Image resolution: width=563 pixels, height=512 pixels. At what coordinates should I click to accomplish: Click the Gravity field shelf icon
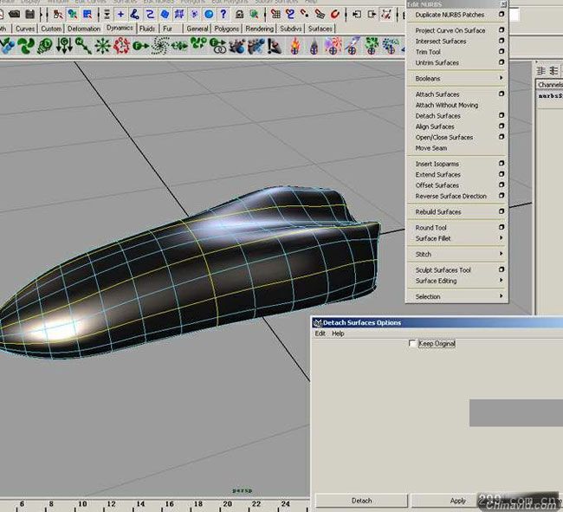[x=65, y=46]
